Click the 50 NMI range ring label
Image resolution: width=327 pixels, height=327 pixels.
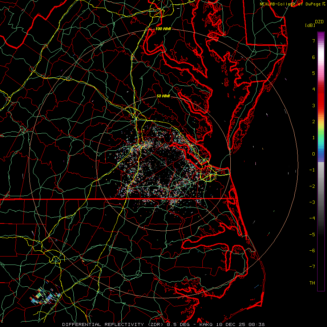coord(163,96)
